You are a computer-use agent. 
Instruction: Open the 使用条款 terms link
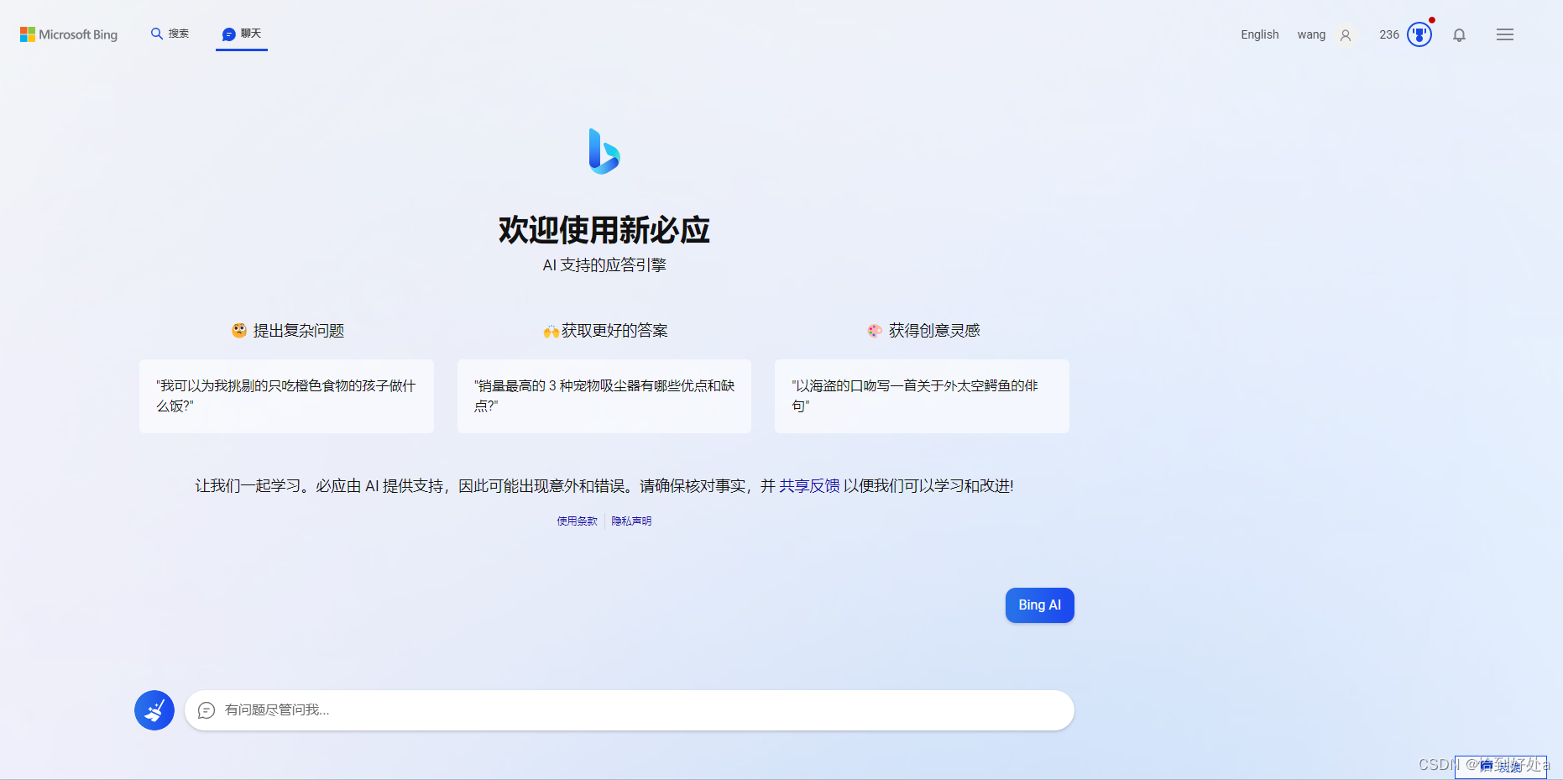578,521
